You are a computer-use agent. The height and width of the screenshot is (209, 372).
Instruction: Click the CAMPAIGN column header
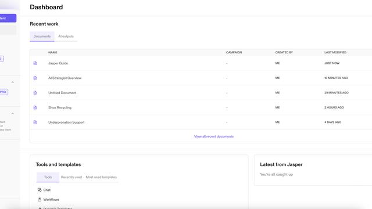point(234,52)
